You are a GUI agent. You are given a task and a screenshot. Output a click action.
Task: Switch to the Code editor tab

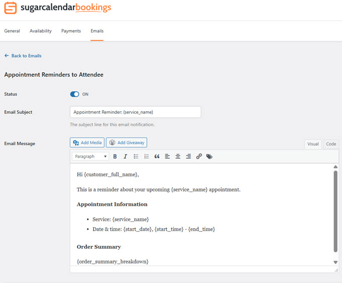tap(331, 144)
